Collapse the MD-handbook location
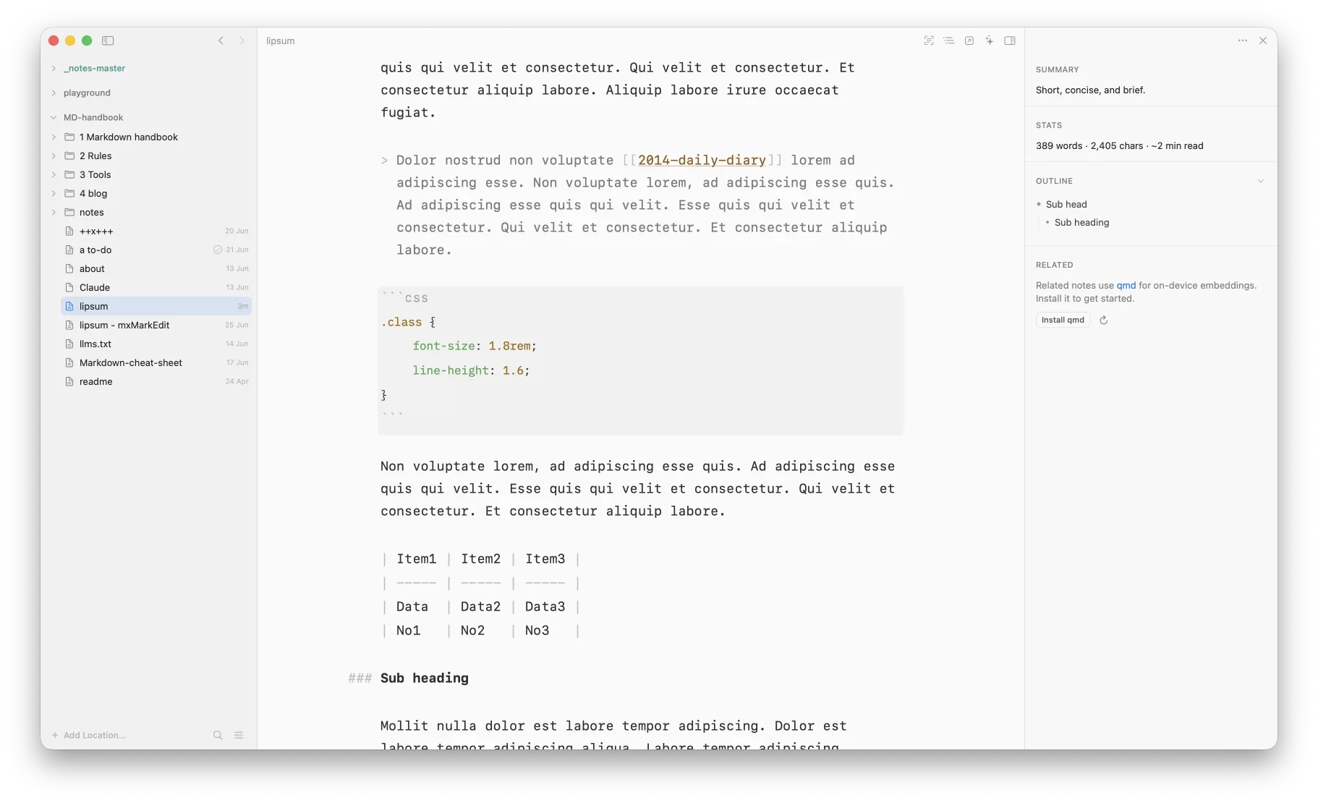Screen dimensions: 1318x803 (x=54, y=117)
